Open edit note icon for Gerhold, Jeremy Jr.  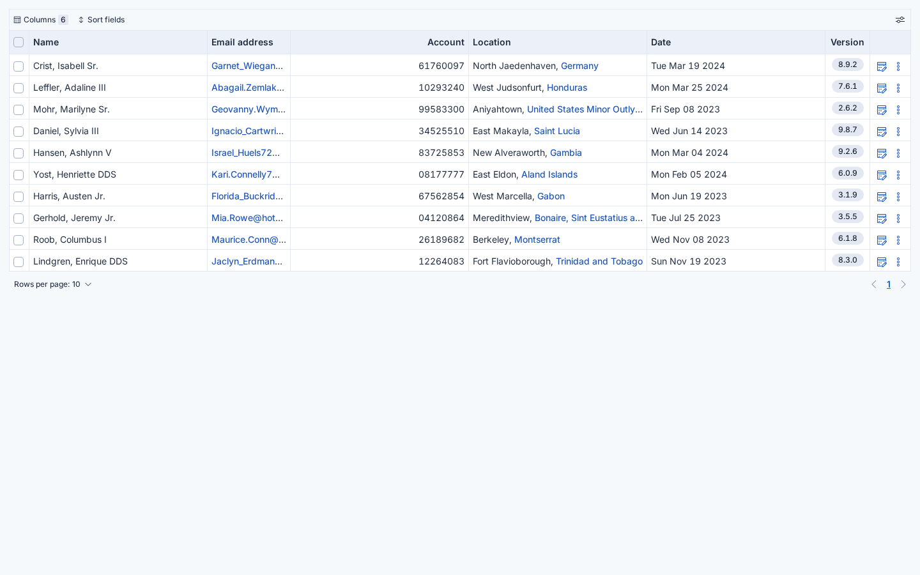click(882, 218)
